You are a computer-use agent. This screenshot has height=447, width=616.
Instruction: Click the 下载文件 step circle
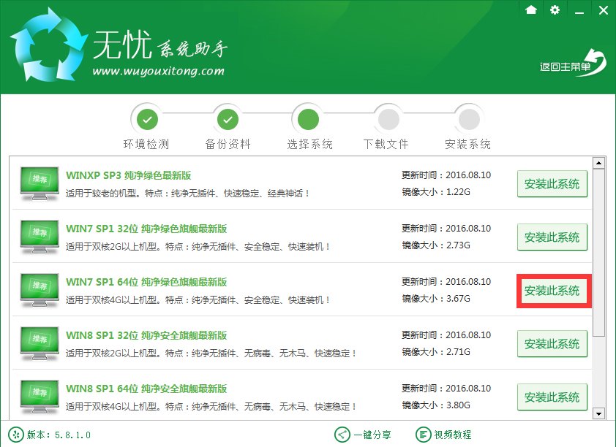(388, 118)
